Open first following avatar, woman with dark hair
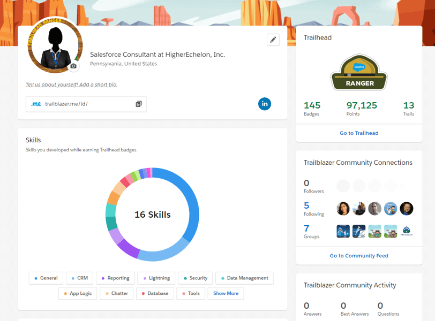 [x=343, y=209]
